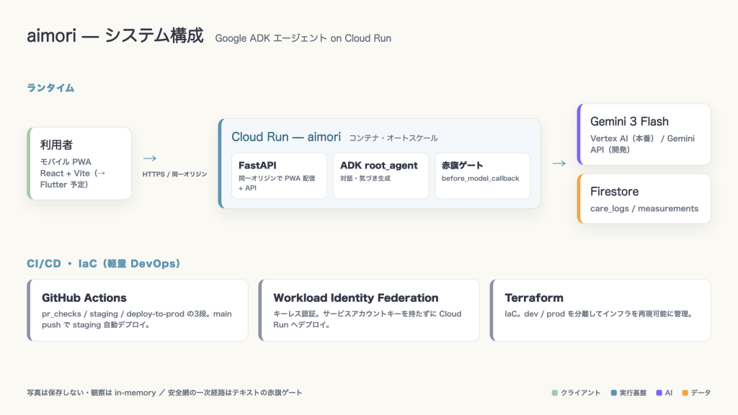Click the Cloud Run — aimori container title
Image resolution: width=738 pixels, height=415 pixels.
click(285, 137)
